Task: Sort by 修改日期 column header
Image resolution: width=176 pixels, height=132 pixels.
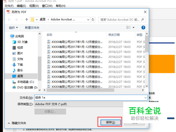Action: 114,35
